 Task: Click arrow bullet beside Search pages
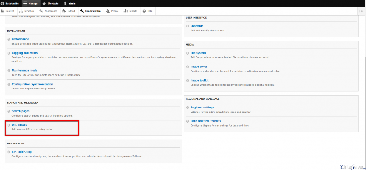pyautogui.click(x=9, y=111)
